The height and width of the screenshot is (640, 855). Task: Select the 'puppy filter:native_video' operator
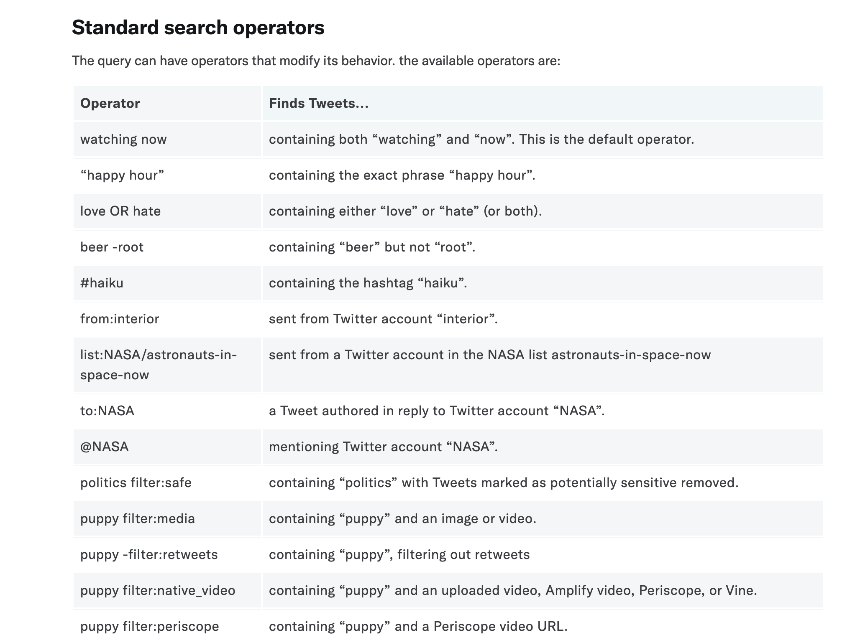click(x=158, y=590)
